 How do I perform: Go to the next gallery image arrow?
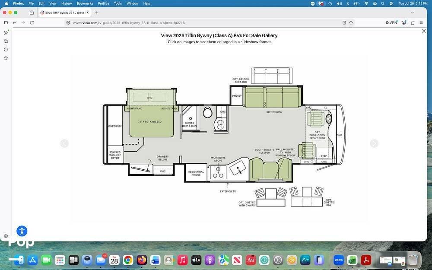pos(374,143)
